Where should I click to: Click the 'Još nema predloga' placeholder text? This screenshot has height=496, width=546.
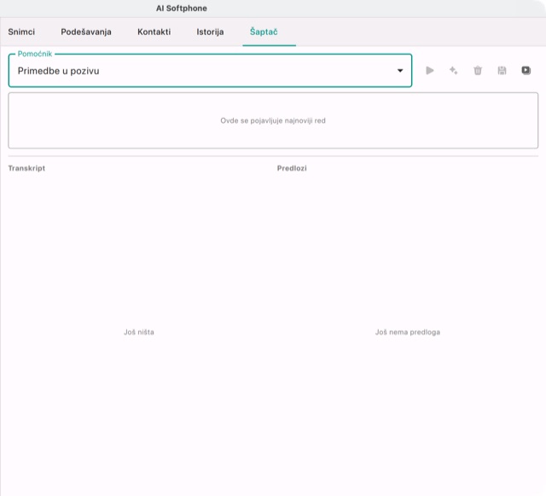(x=408, y=332)
